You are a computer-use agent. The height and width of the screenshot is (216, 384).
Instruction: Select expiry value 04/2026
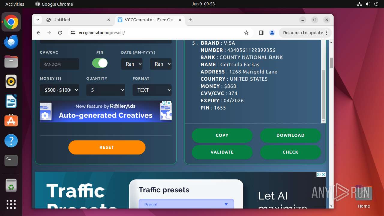(234, 100)
